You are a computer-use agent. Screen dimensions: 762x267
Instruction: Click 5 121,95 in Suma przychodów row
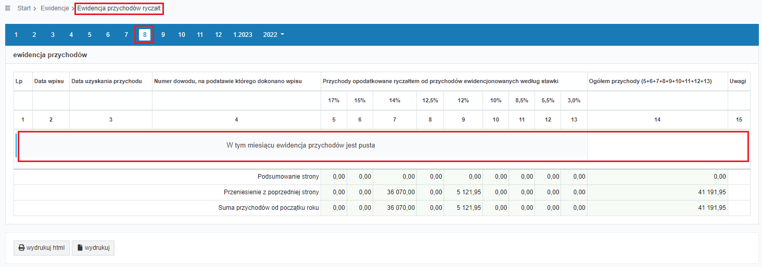(468, 208)
